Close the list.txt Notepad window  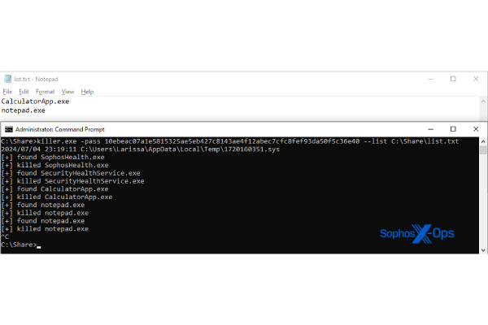coord(476,79)
